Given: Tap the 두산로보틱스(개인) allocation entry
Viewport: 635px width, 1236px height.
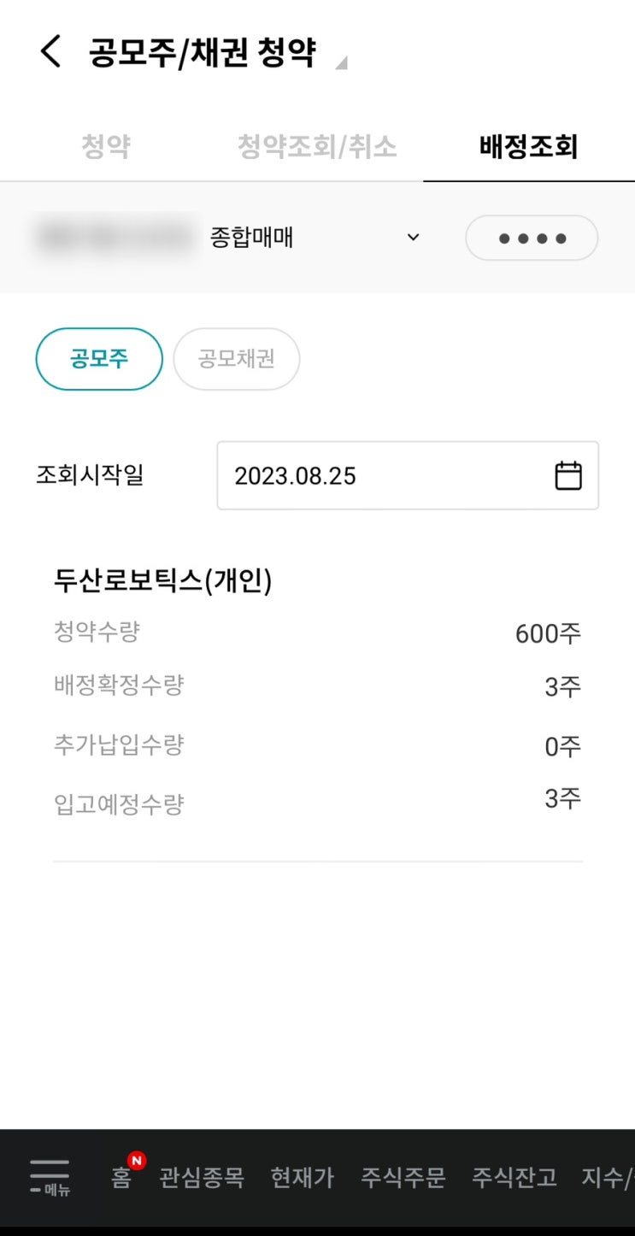Looking at the screenshot, I should 162,581.
